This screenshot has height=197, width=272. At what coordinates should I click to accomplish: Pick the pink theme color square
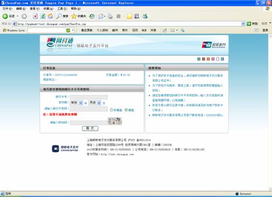pyautogui.click(x=213, y=59)
